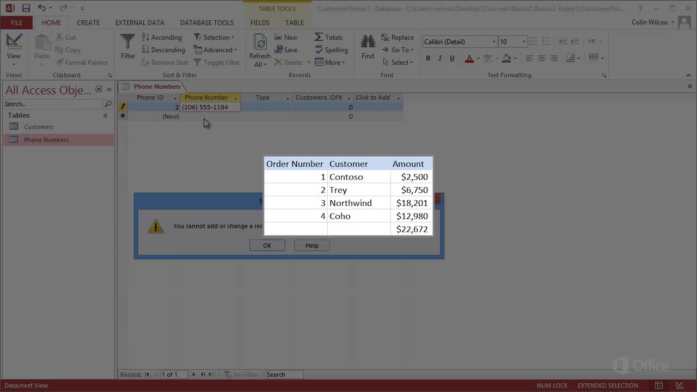This screenshot has width=697, height=392.
Task: Open Go To dropdown
Action: [x=398, y=50]
